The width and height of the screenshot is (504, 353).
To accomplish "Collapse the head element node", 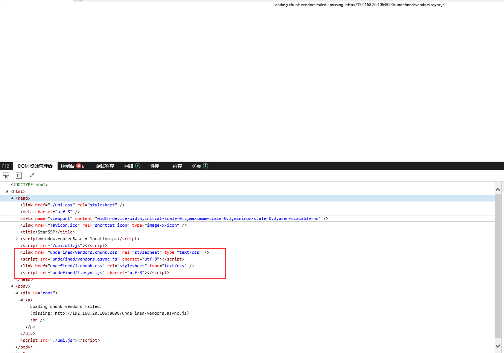I will 12,198.
